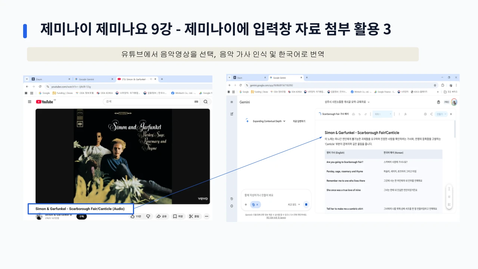The image size is (478, 269).
Task: Save the video with 저장 button
Action: point(178,216)
